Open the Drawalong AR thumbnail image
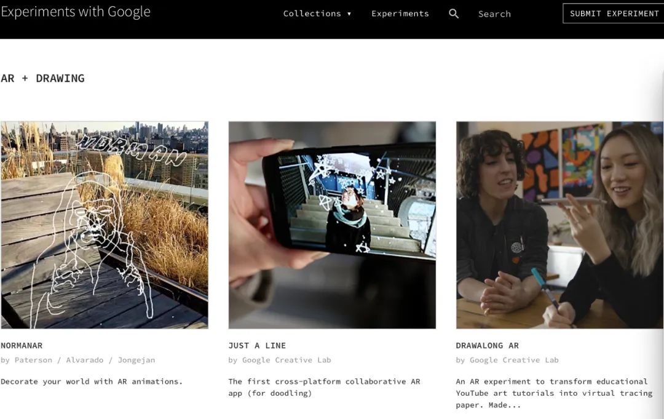This screenshot has height=419, width=664. point(559,225)
